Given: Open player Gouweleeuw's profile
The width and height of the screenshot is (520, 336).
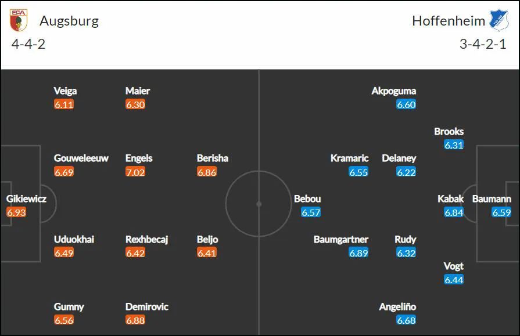Looking at the screenshot, I should pyautogui.click(x=81, y=158).
